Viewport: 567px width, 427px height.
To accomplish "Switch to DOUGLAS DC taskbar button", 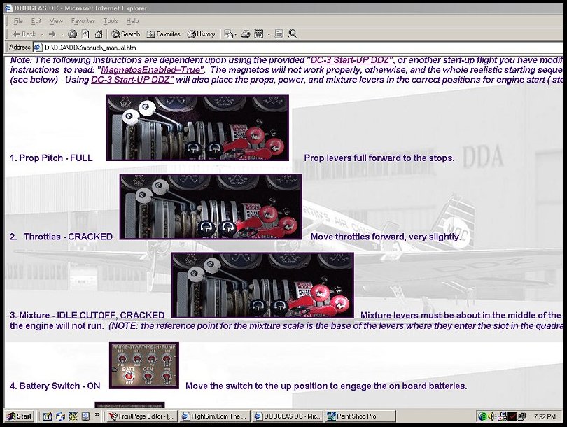I will pos(288,416).
